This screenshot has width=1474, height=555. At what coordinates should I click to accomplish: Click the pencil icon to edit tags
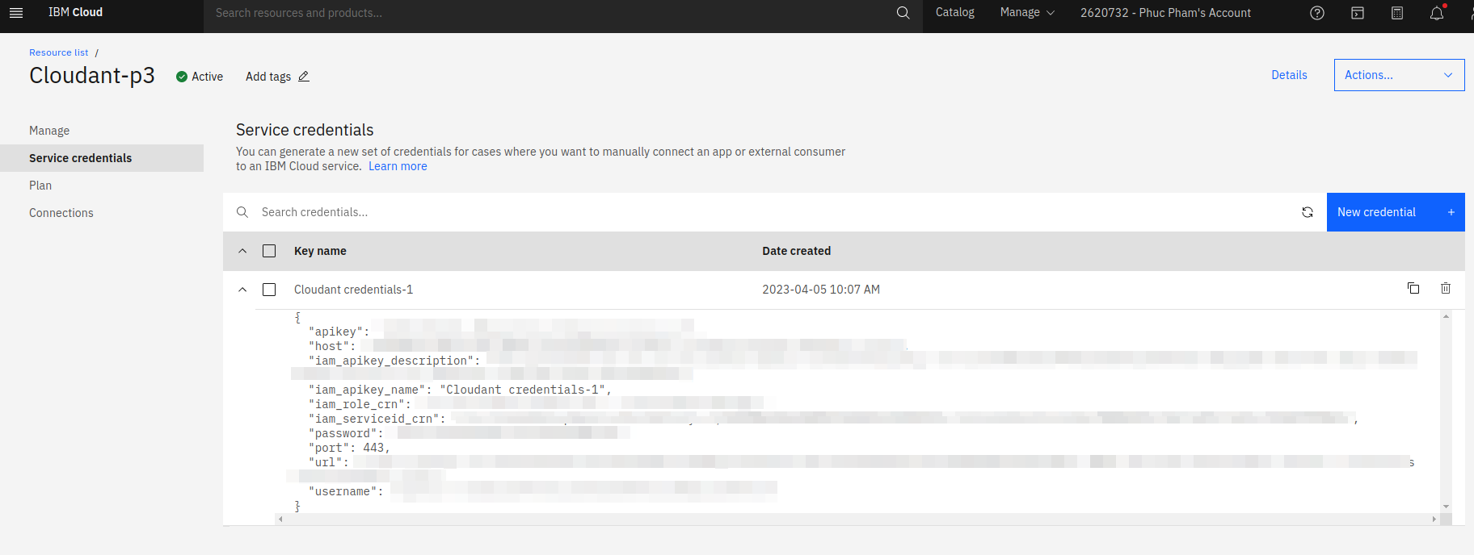point(304,77)
